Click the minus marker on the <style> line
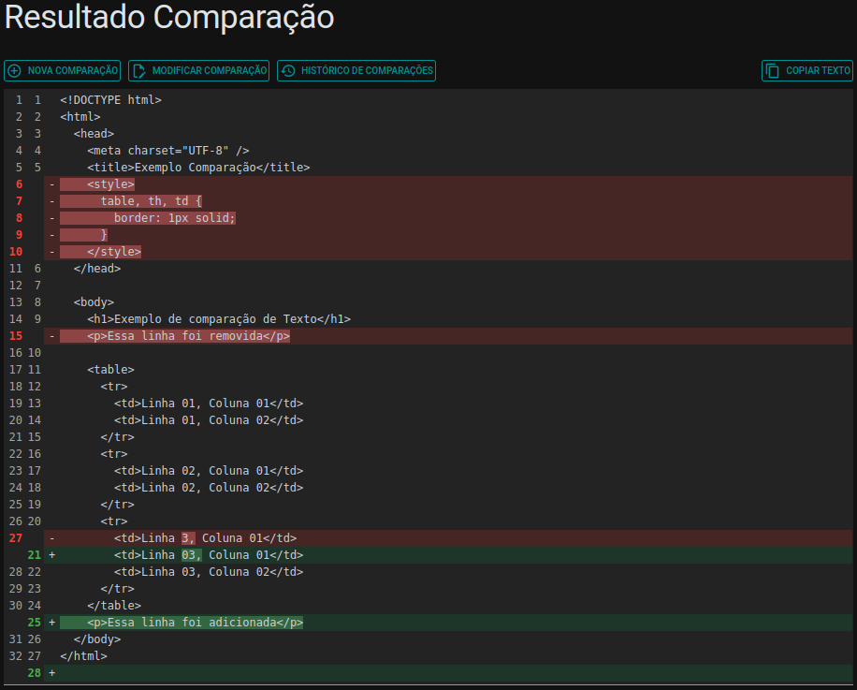This screenshot has height=690, width=857. coord(52,184)
